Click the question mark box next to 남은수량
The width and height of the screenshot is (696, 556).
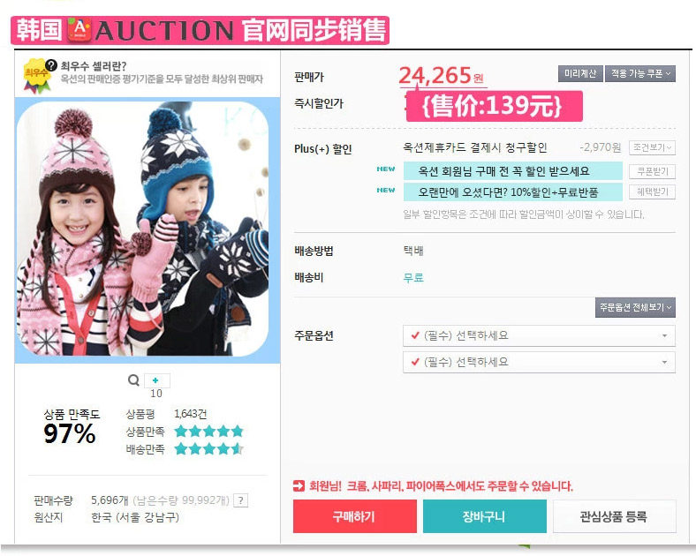click(x=240, y=500)
